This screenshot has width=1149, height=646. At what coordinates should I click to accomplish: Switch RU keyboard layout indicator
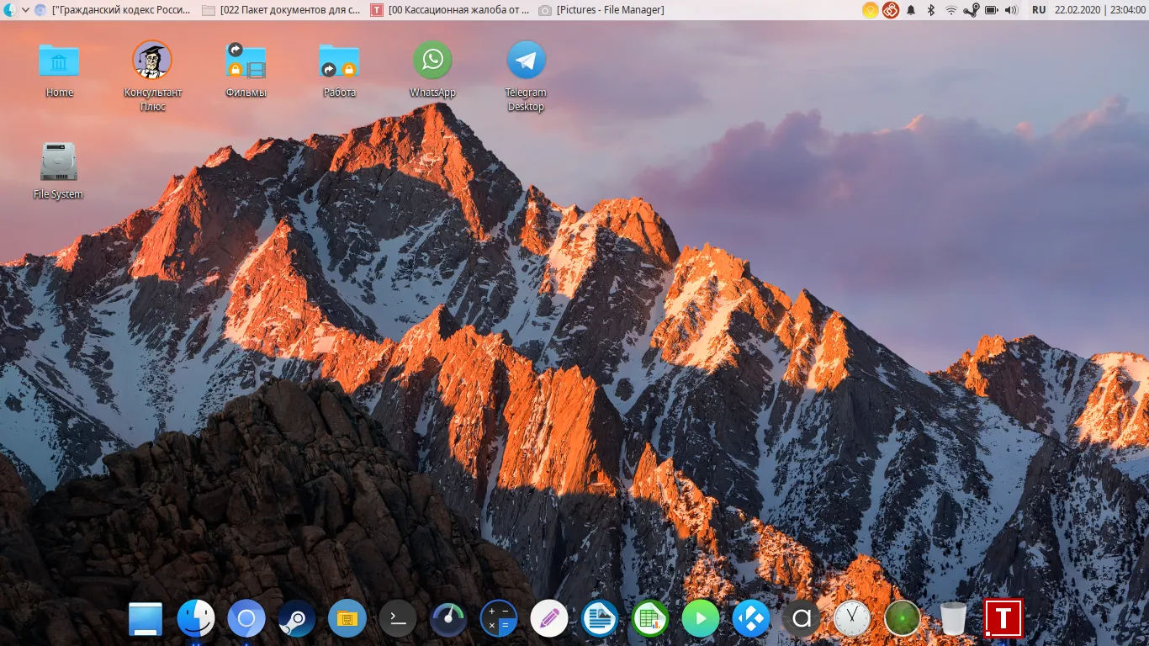pos(1039,10)
